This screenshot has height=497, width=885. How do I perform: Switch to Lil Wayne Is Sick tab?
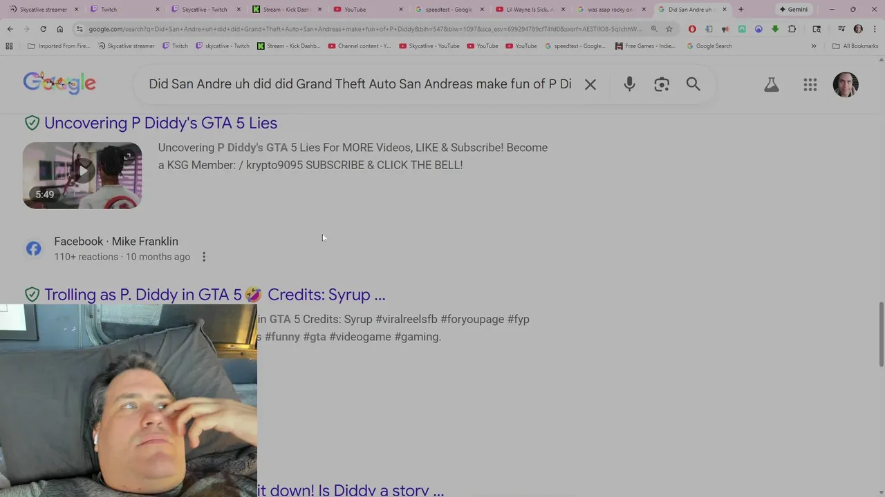529,10
